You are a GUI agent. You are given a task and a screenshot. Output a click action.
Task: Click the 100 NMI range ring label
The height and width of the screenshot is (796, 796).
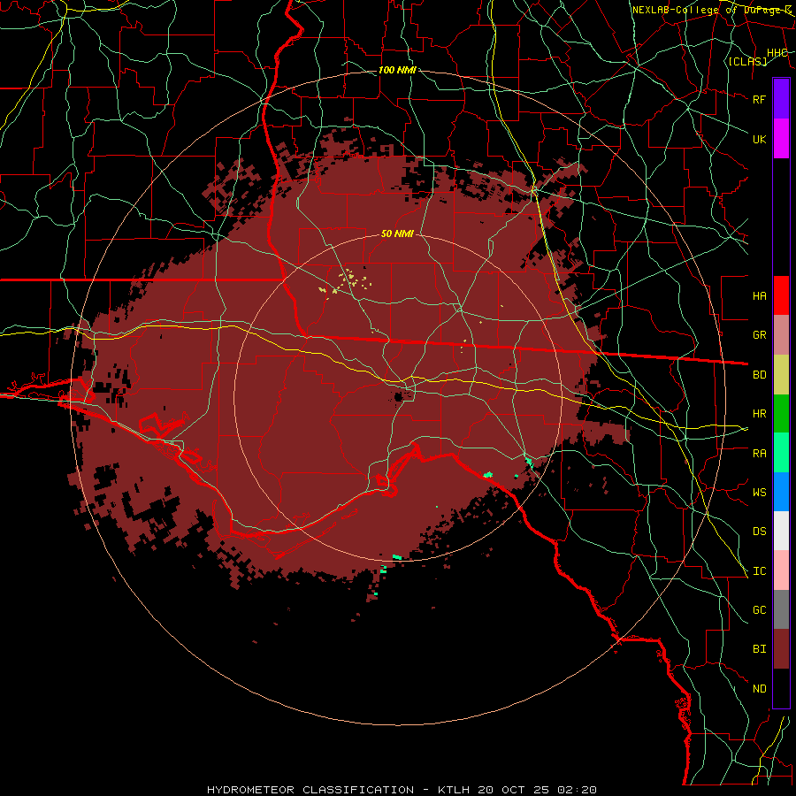pos(397,70)
